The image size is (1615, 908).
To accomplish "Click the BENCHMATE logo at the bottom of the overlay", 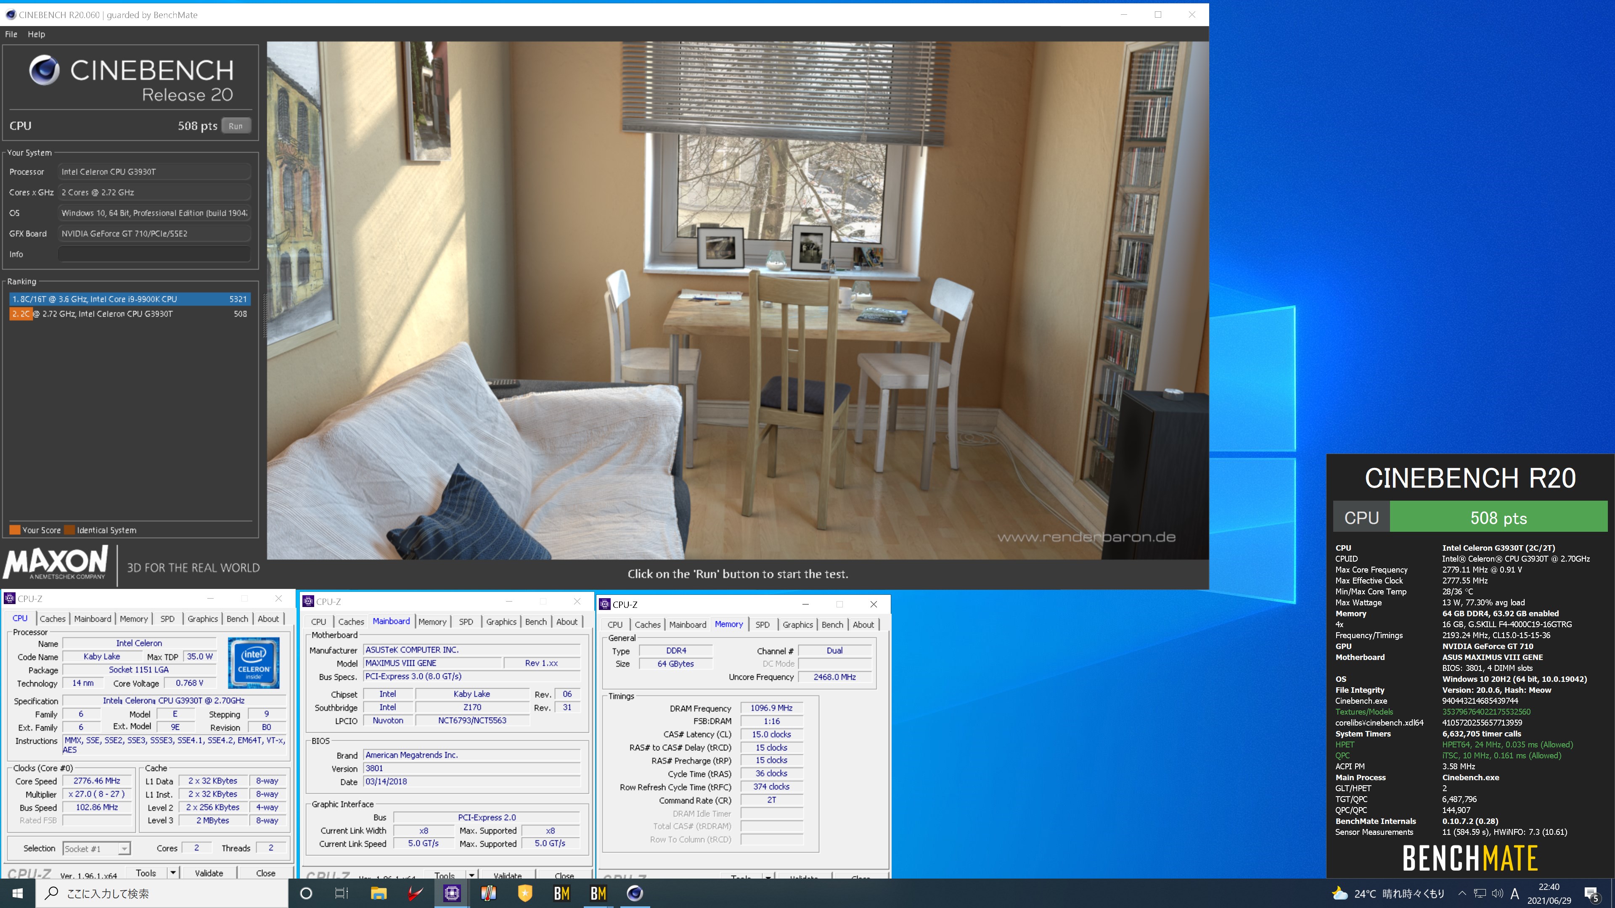I will 1469,858.
